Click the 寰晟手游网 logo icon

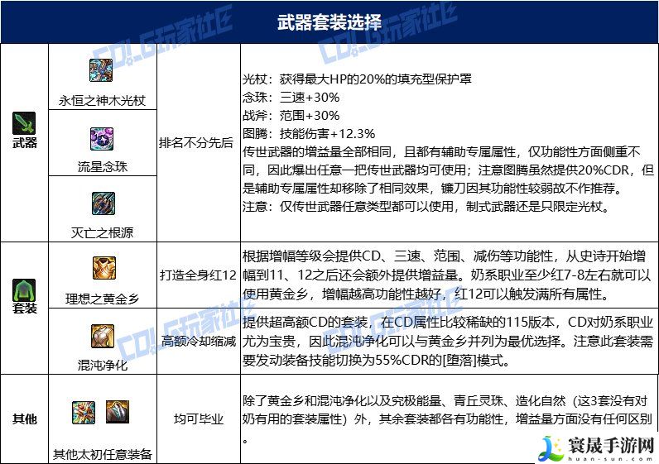[552, 449]
